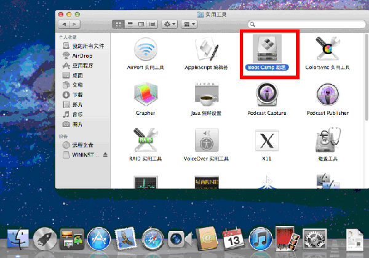This screenshot has height=258, width=369.
Task: Click the Finder search field
Action: click(x=304, y=24)
